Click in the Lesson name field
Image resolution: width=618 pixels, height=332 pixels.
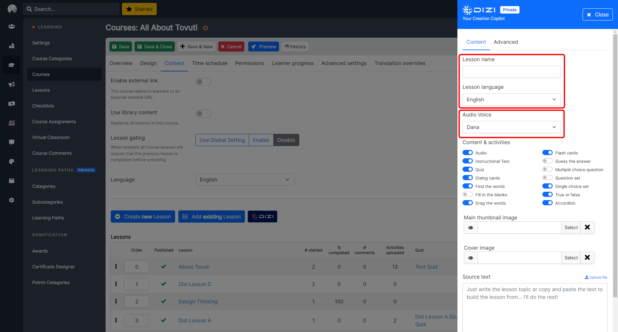click(x=512, y=72)
